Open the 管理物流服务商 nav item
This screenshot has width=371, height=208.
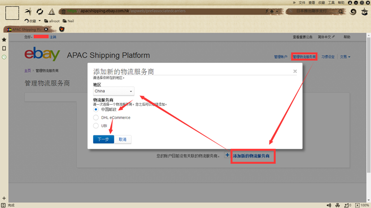click(x=304, y=57)
